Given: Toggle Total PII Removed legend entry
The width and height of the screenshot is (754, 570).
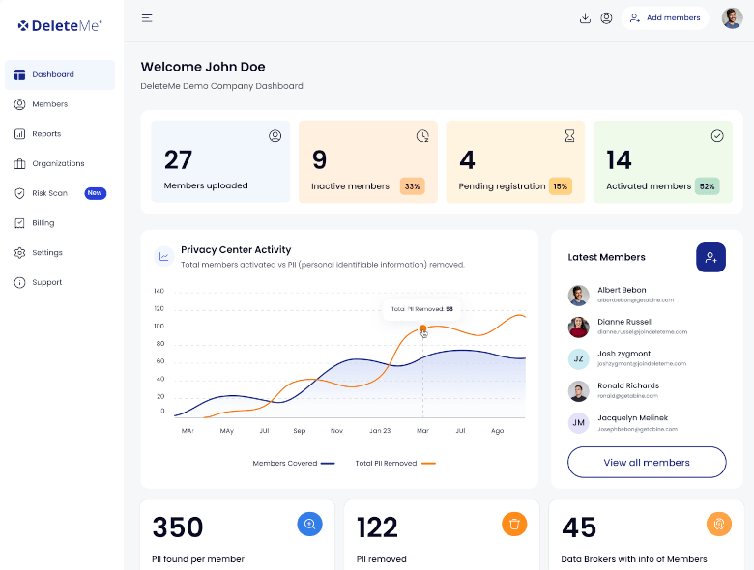Looking at the screenshot, I should [x=395, y=464].
